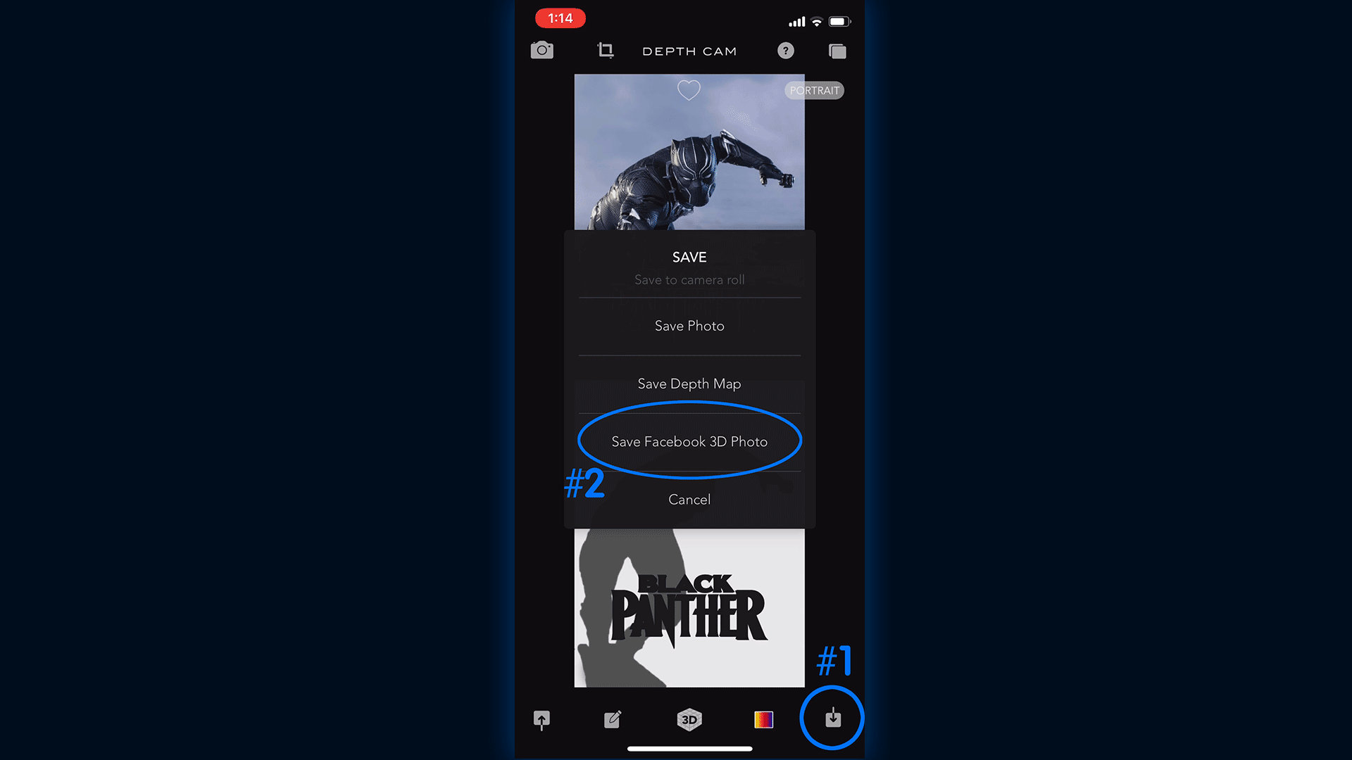The image size is (1352, 760).
Task: Select the share/upload arrow icon
Action: tap(542, 719)
